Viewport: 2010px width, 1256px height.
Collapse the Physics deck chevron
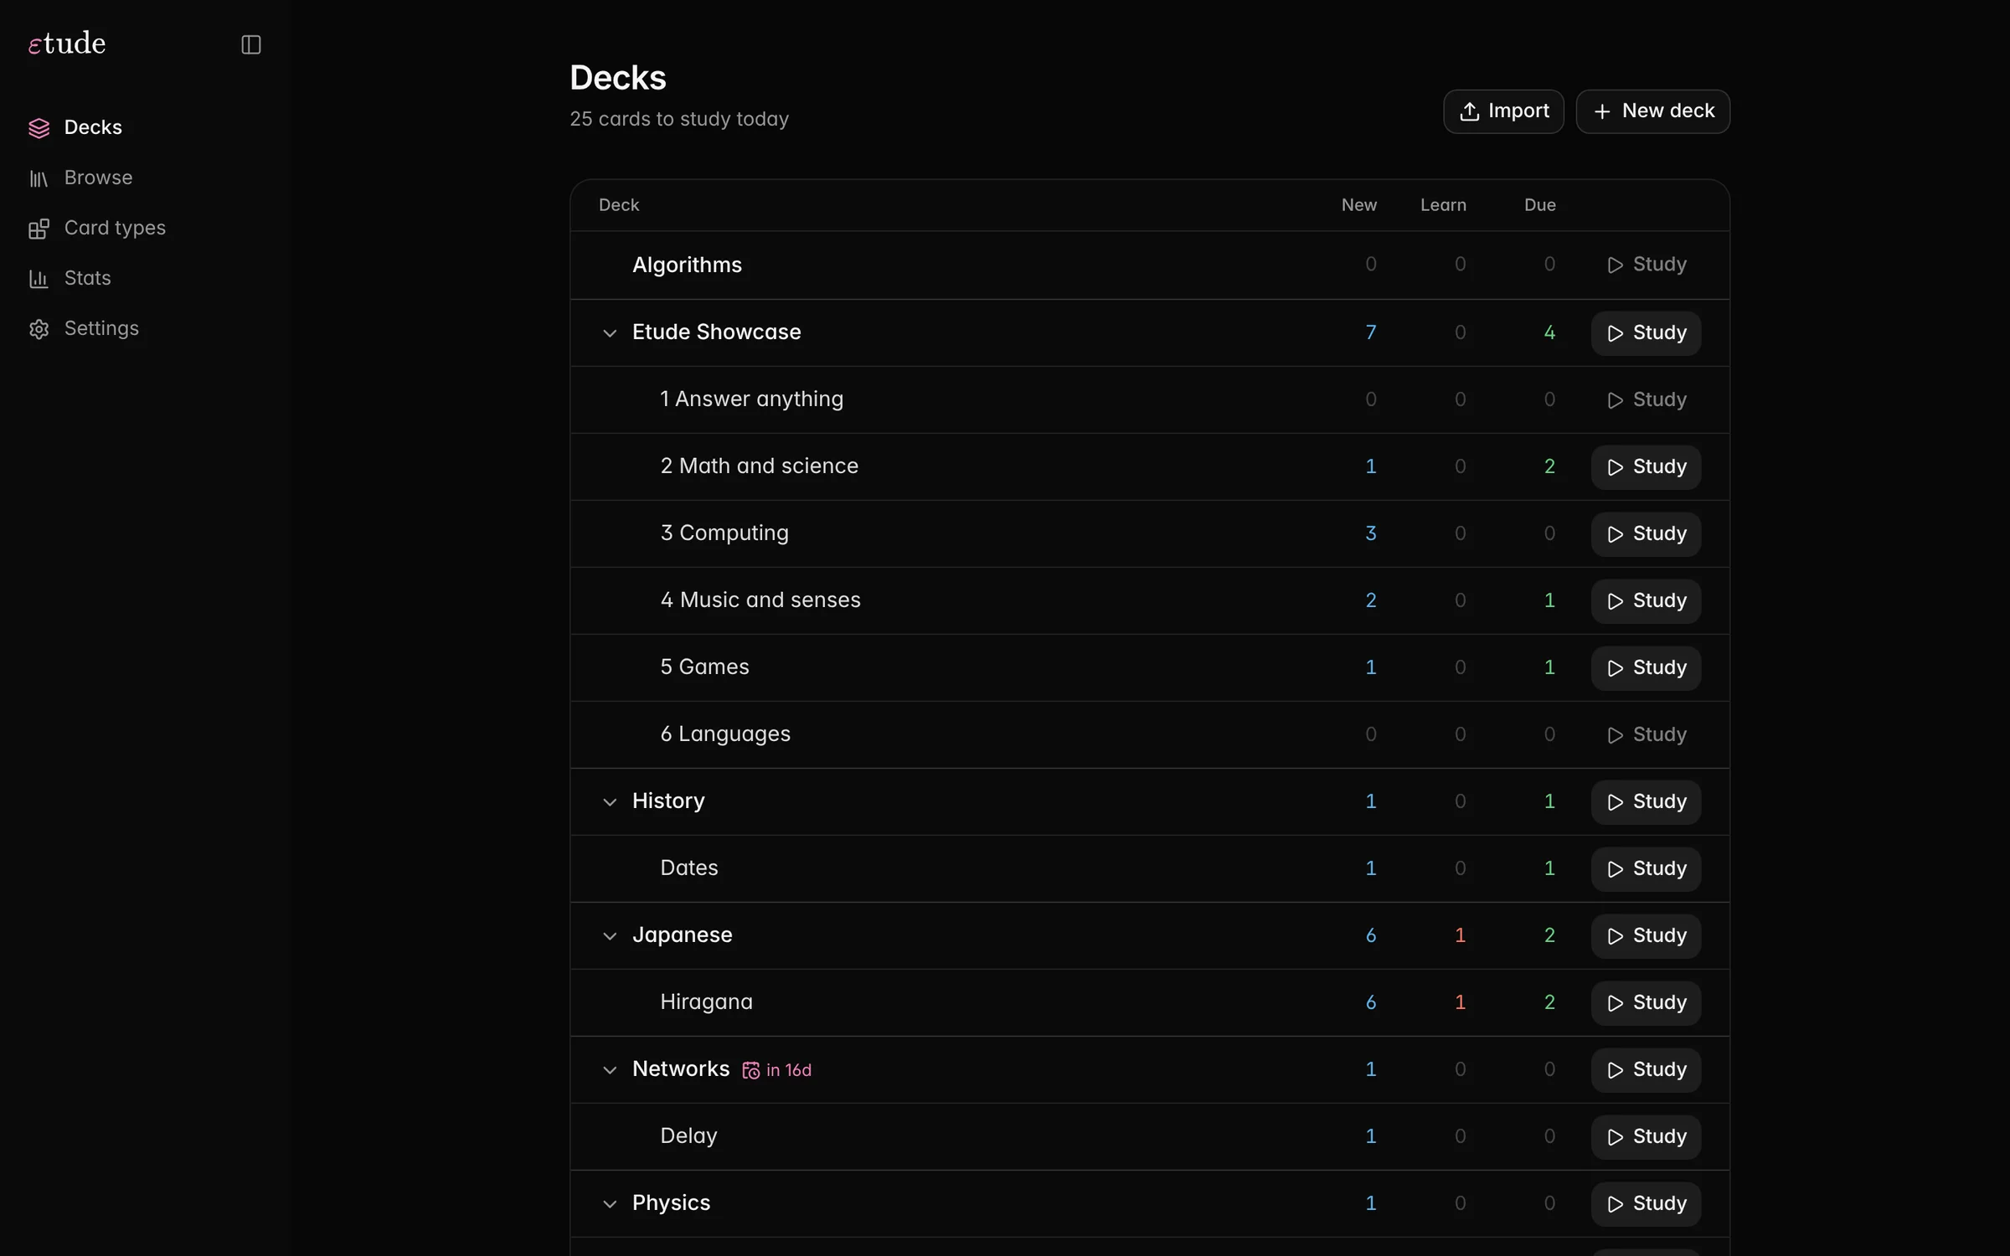610,1204
